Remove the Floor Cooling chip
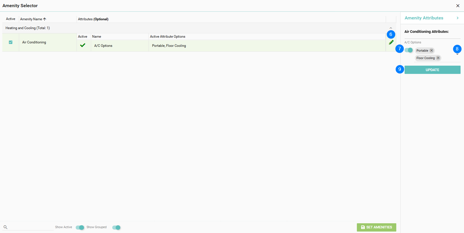 [x=438, y=58]
